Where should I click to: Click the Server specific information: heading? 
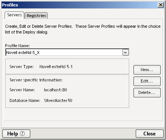point(36,80)
